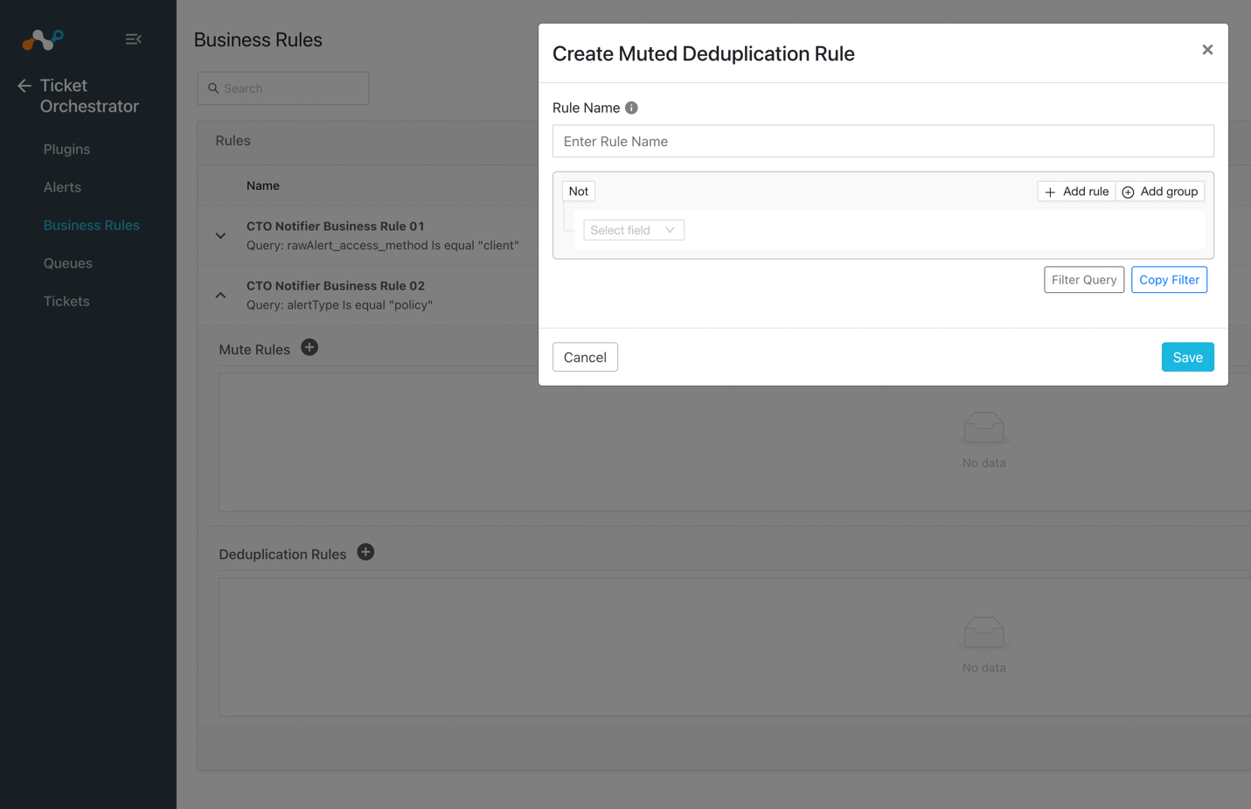Collapse the sidebar menu icon
The height and width of the screenshot is (809, 1251).
point(133,39)
